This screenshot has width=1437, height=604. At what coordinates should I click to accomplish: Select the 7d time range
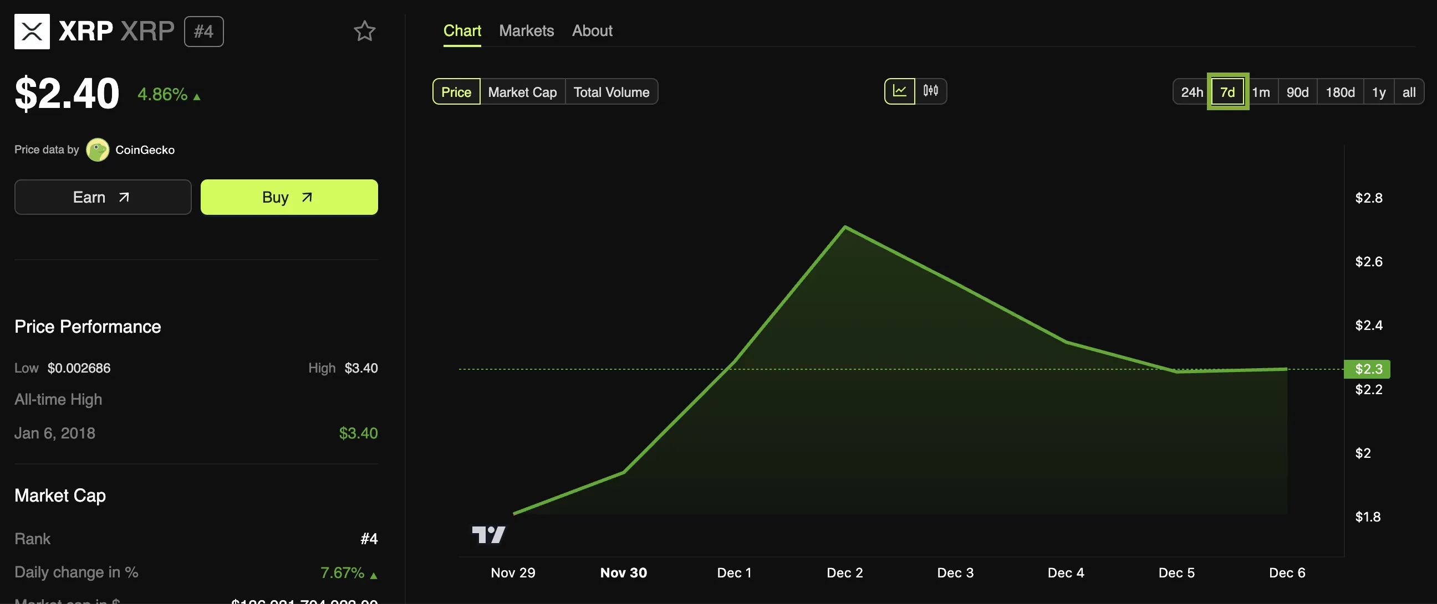(1226, 91)
